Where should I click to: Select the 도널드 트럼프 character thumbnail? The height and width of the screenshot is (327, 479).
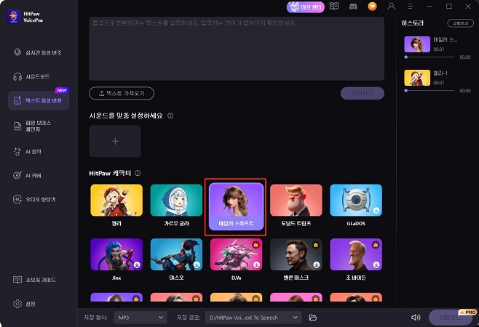(296, 200)
